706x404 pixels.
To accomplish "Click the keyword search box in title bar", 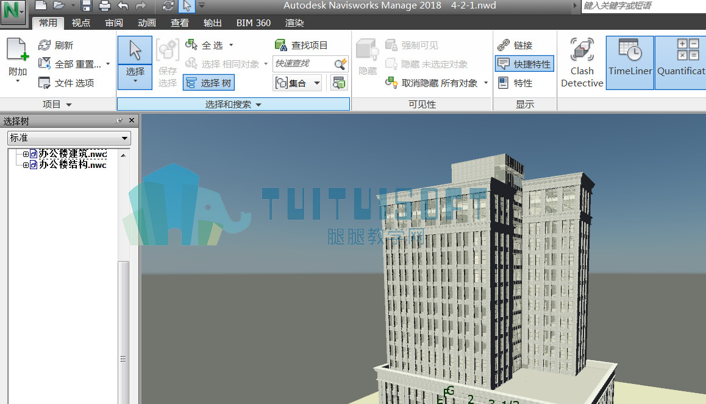I will coord(643,6).
